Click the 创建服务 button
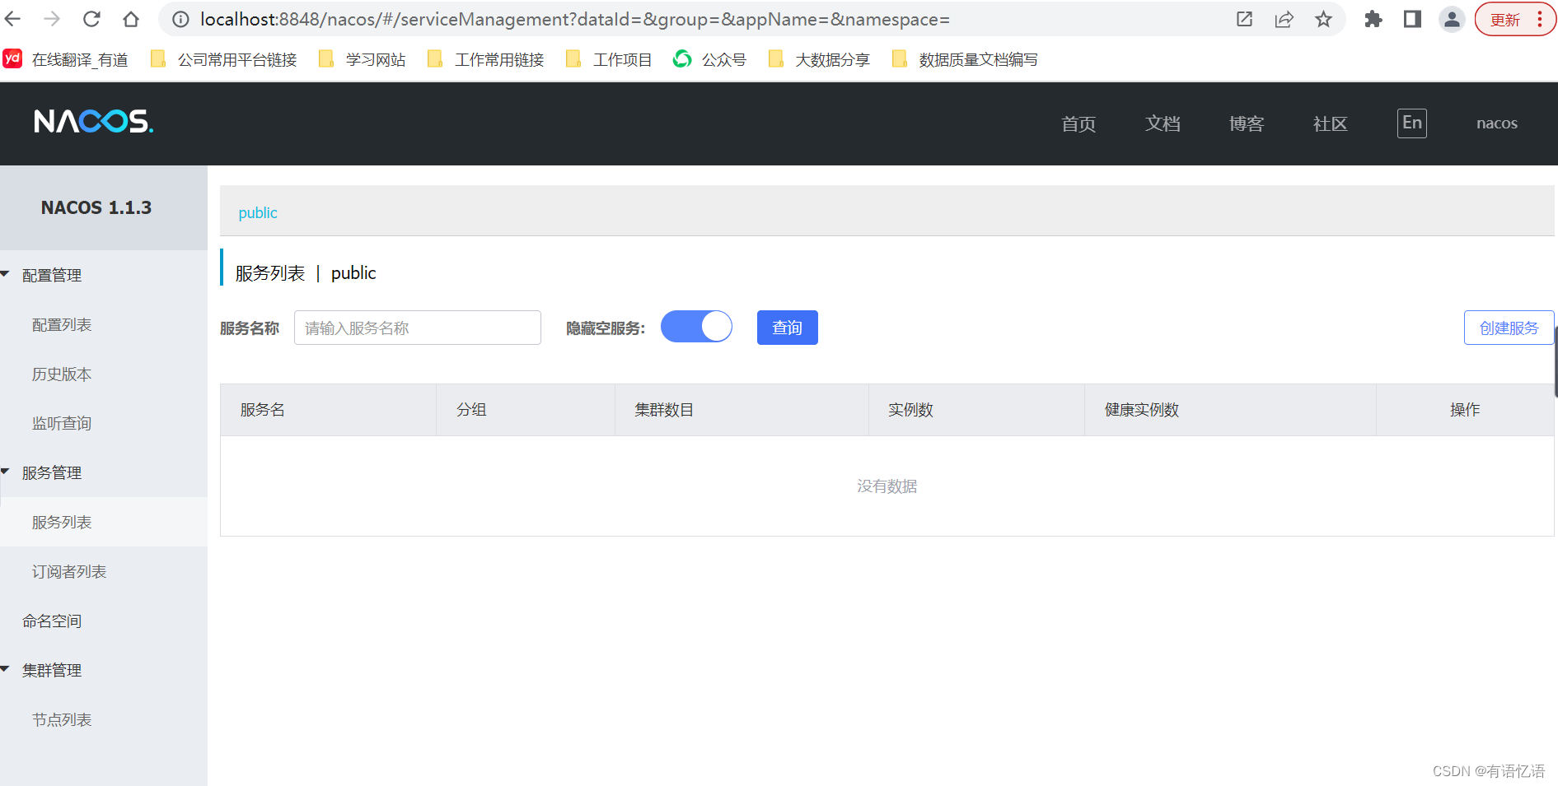1558x786 pixels. (x=1509, y=328)
